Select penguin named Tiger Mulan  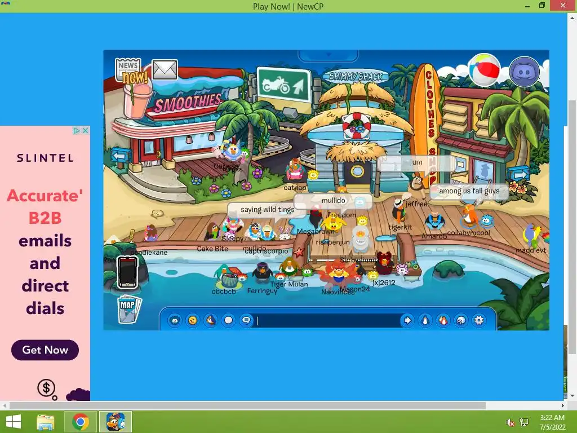coord(289,268)
